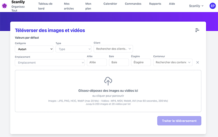Click the cloud upload icon
Viewport: 218px width, 137px height.
[x=108, y=81]
